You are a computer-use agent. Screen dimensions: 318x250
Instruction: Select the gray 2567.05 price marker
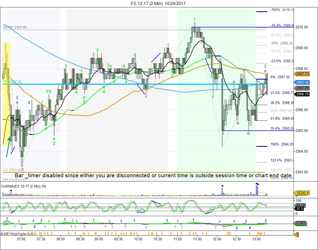click(x=302, y=88)
